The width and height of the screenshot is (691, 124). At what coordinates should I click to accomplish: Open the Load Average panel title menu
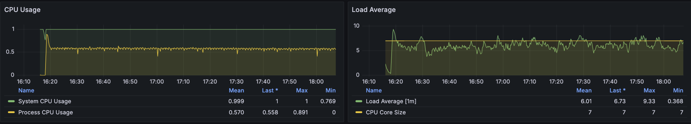374,10
